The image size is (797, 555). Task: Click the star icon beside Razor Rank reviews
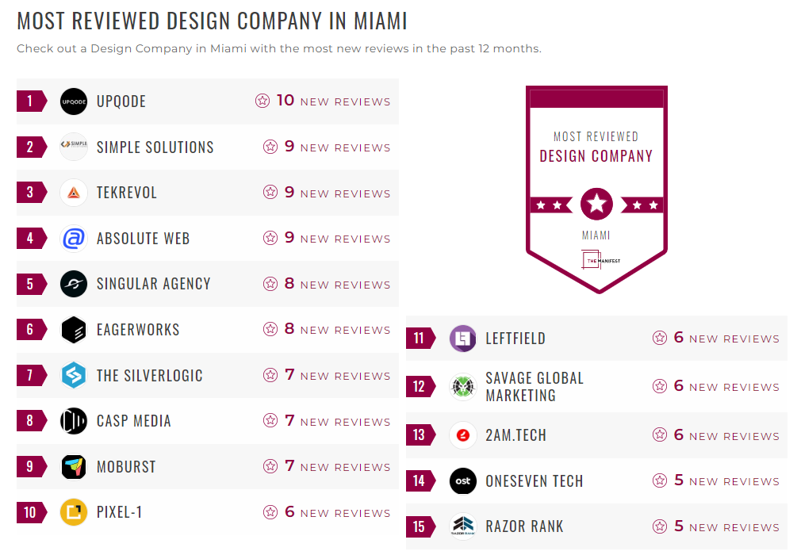pyautogui.click(x=660, y=526)
